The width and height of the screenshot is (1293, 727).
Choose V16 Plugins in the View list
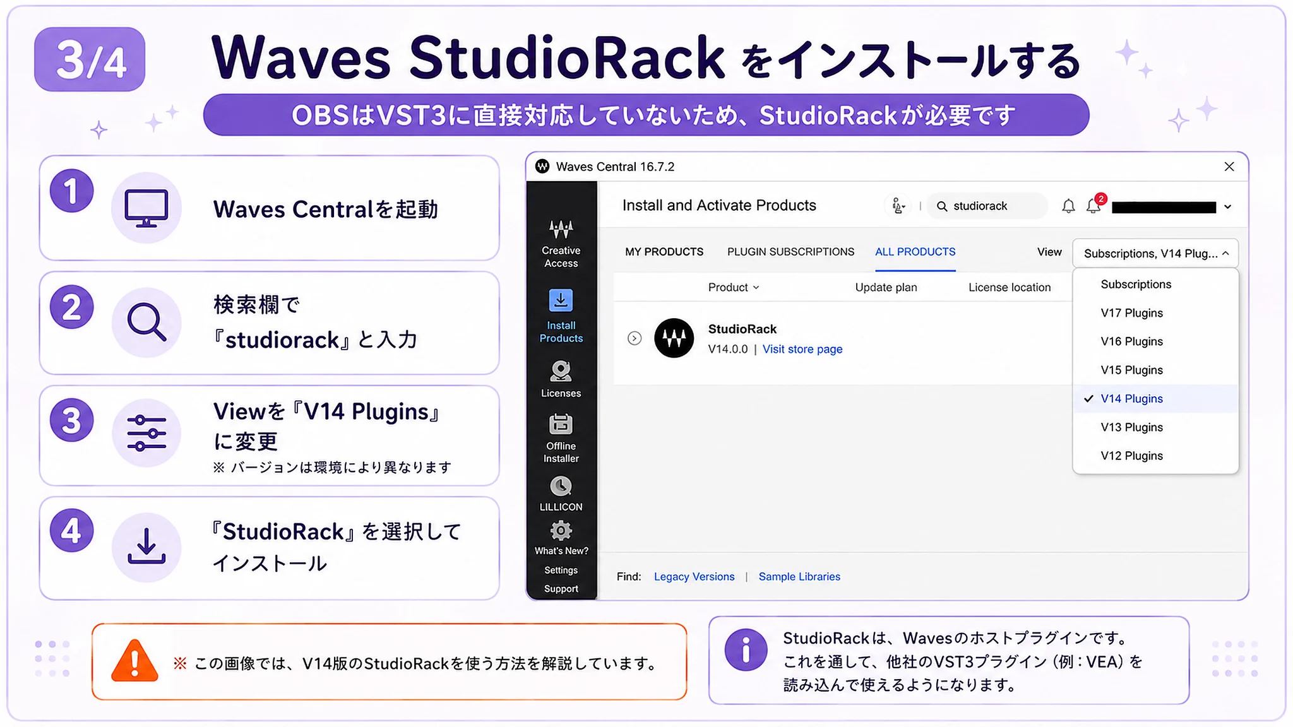[x=1155, y=341]
